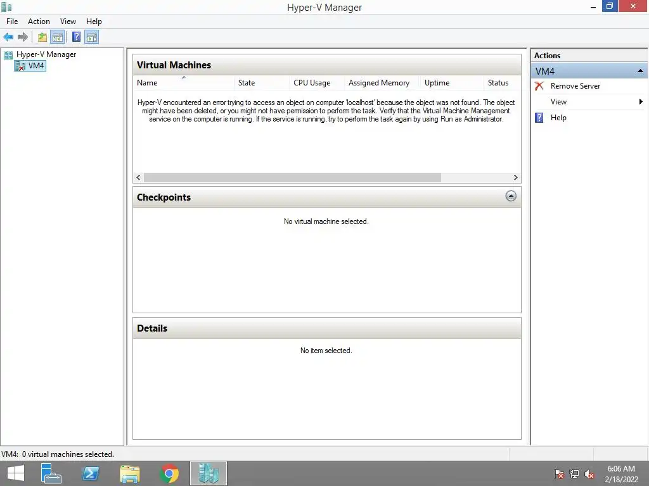The image size is (649, 486).
Task: Open the Action menu
Action: [x=39, y=22]
